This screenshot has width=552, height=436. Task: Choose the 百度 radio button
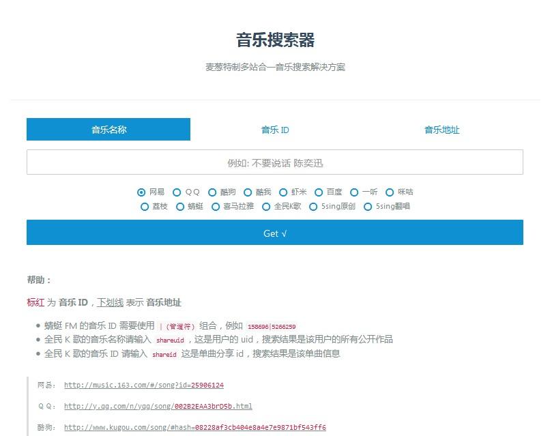319,192
